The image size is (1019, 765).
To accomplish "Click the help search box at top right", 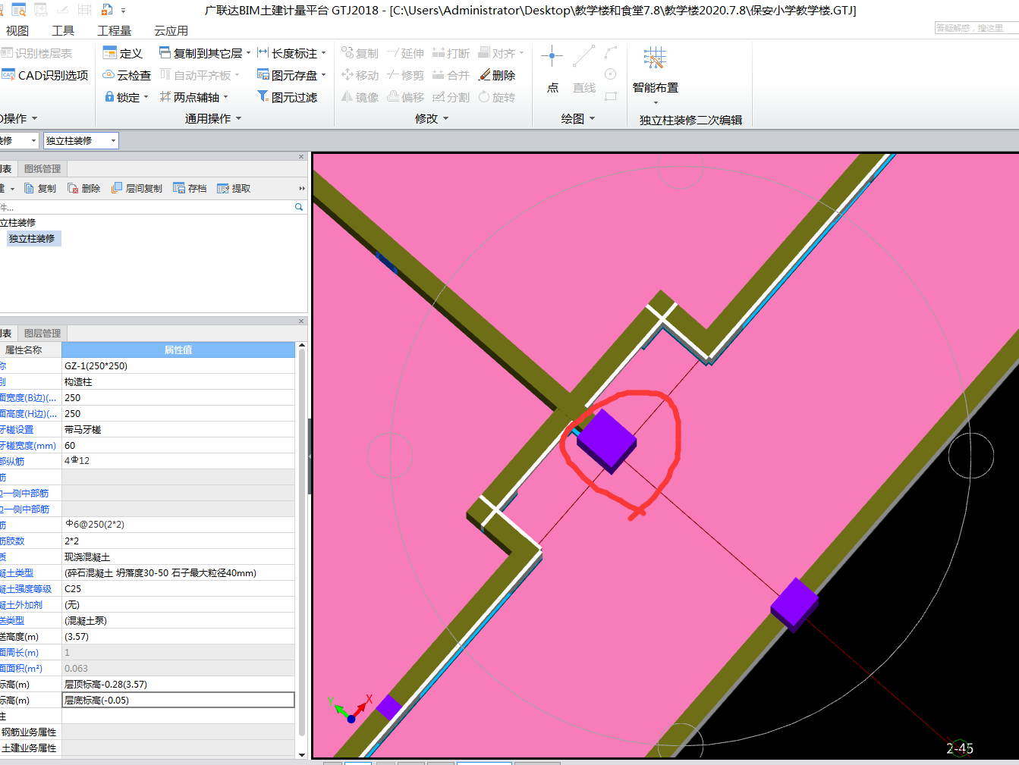I will coord(976,27).
